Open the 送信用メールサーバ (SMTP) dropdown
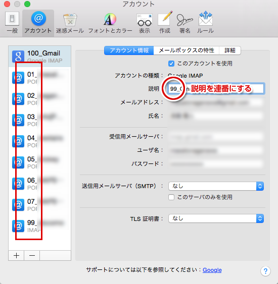The height and width of the screenshot is (284, 278). pyautogui.click(x=216, y=186)
